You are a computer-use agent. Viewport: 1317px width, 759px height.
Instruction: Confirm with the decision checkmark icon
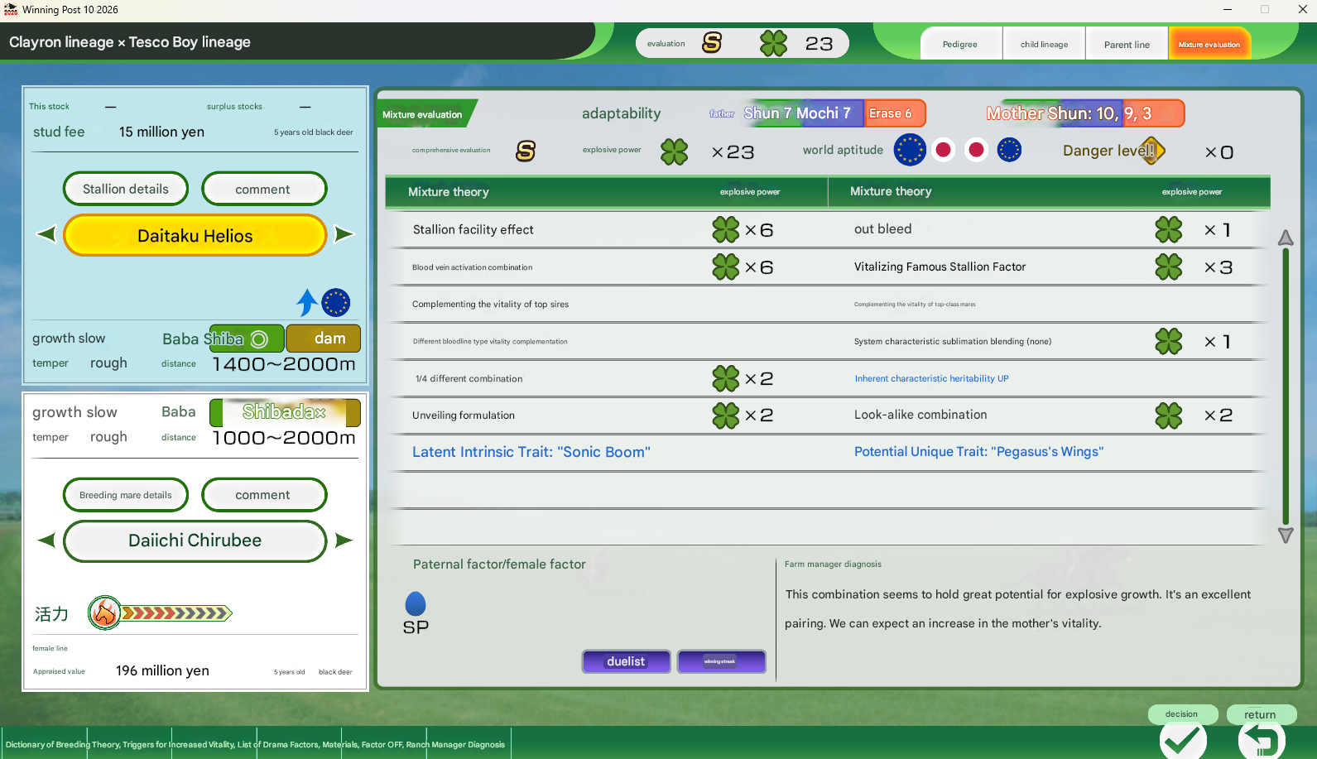1183,741
